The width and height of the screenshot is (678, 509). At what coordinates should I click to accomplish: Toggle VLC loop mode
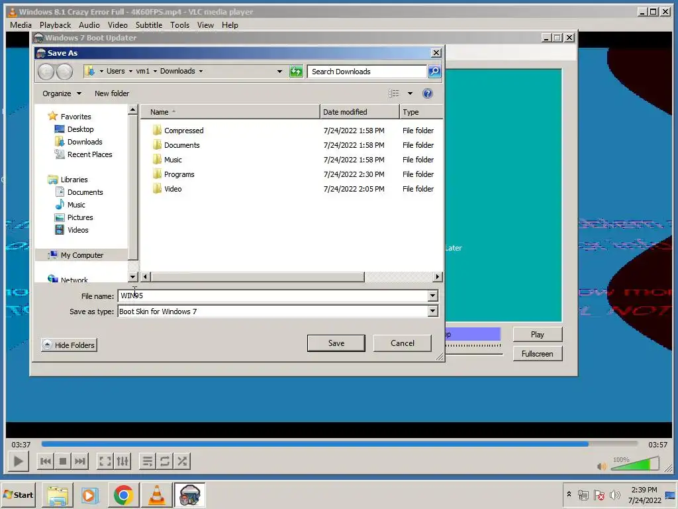click(x=165, y=461)
